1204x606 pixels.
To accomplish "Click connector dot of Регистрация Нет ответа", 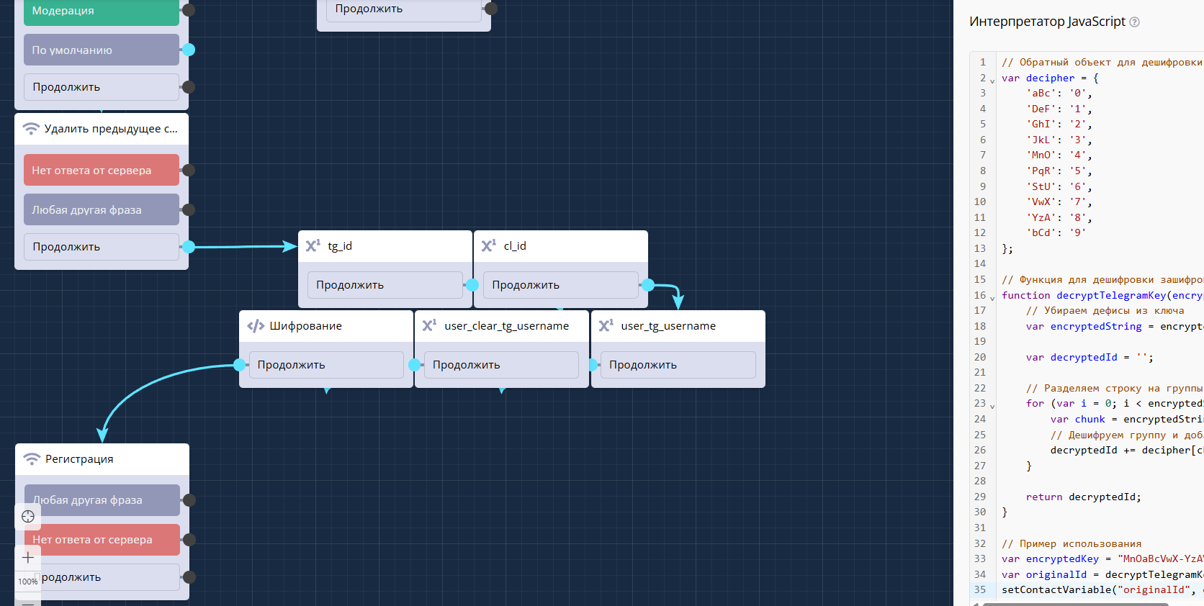I will coord(189,540).
